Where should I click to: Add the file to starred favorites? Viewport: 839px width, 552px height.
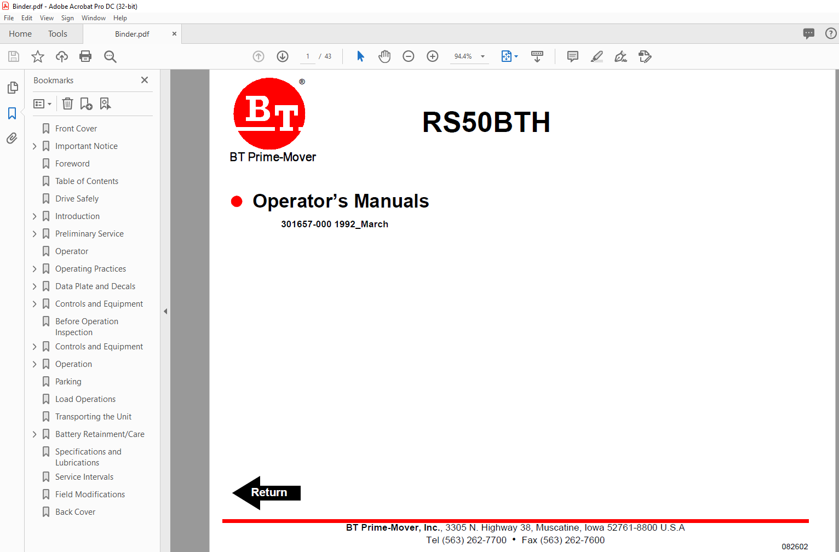click(38, 56)
